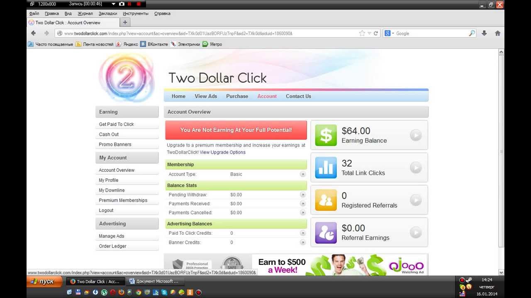Image resolution: width=531 pixels, height=298 pixels.
Task: Open the Правка menu
Action: tap(52, 13)
